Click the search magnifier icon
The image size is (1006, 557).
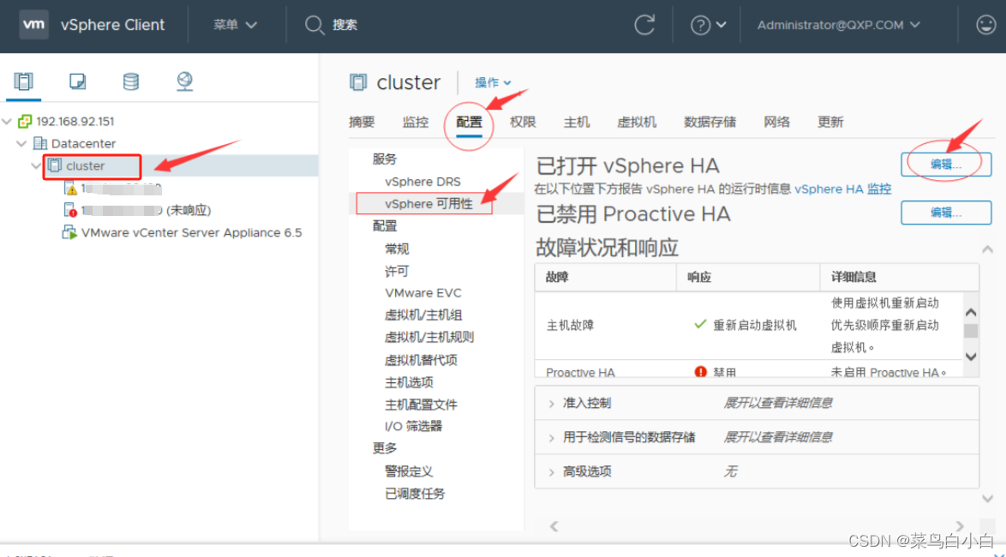[x=314, y=25]
